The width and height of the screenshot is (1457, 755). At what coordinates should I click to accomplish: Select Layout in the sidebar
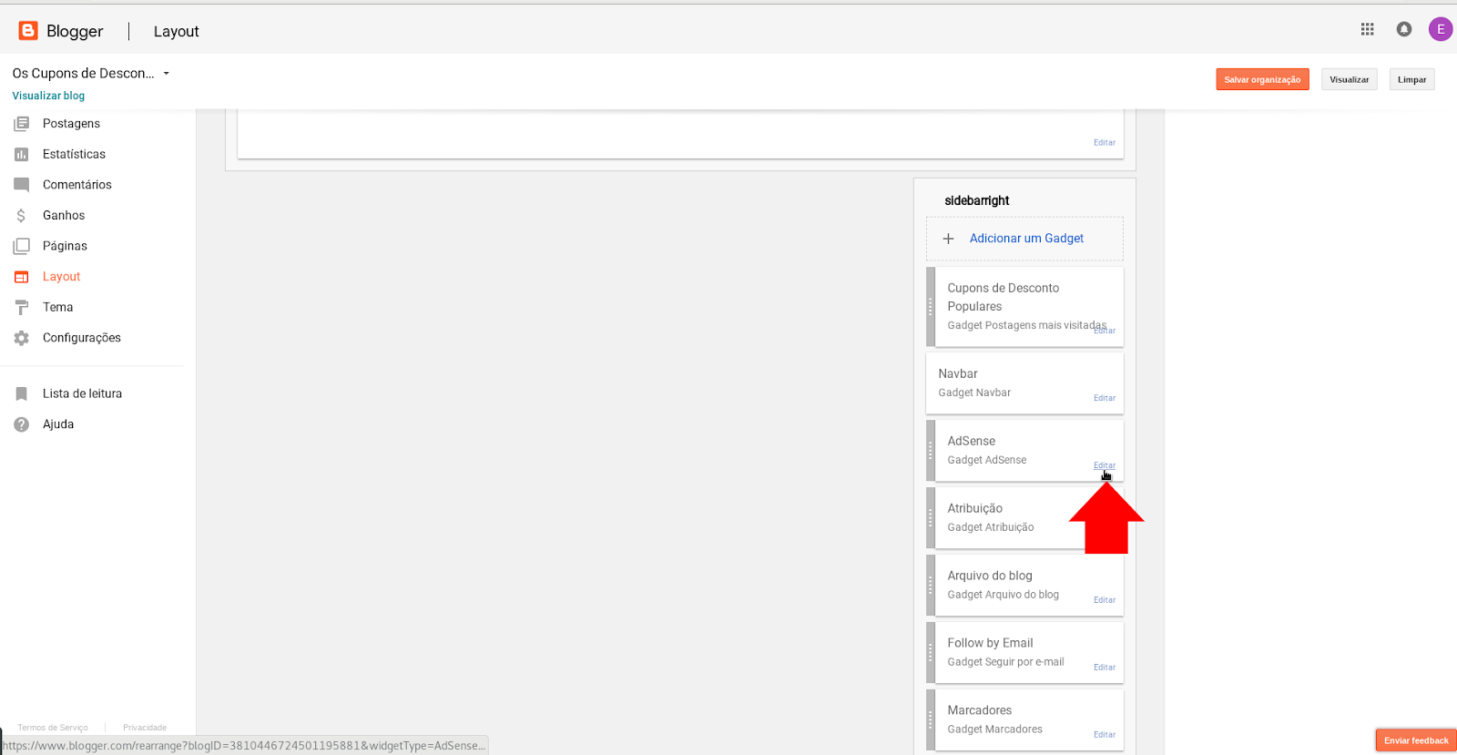61,277
